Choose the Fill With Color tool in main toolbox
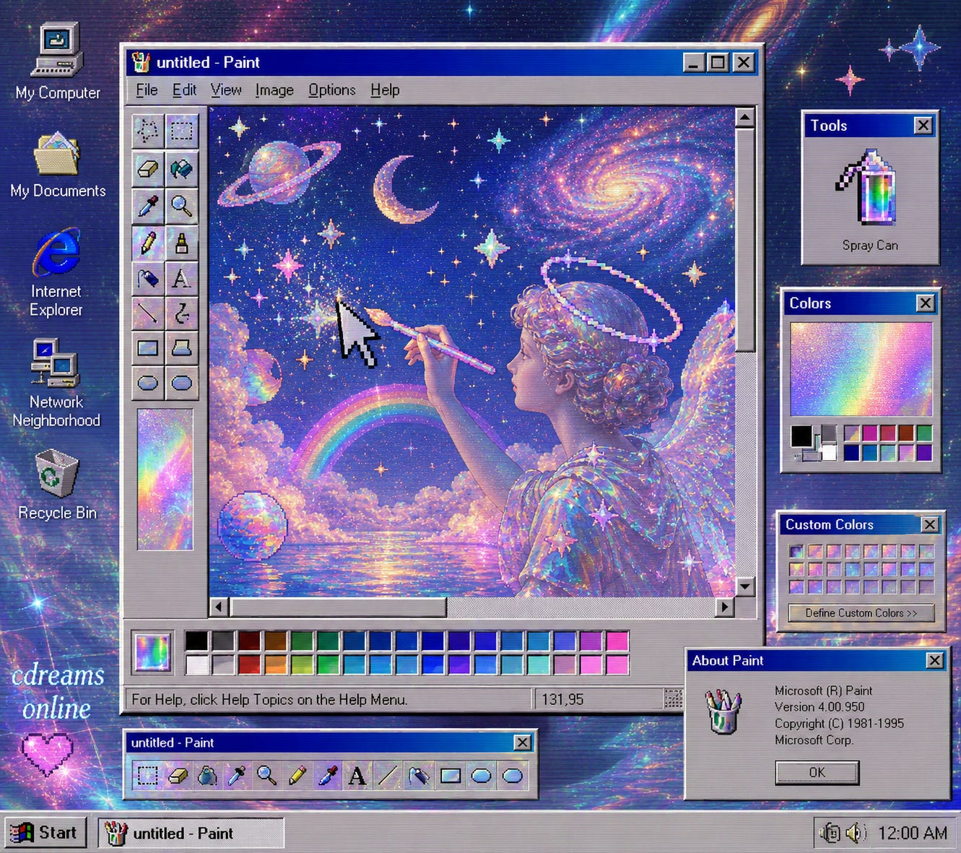This screenshot has width=961, height=853. (181, 168)
